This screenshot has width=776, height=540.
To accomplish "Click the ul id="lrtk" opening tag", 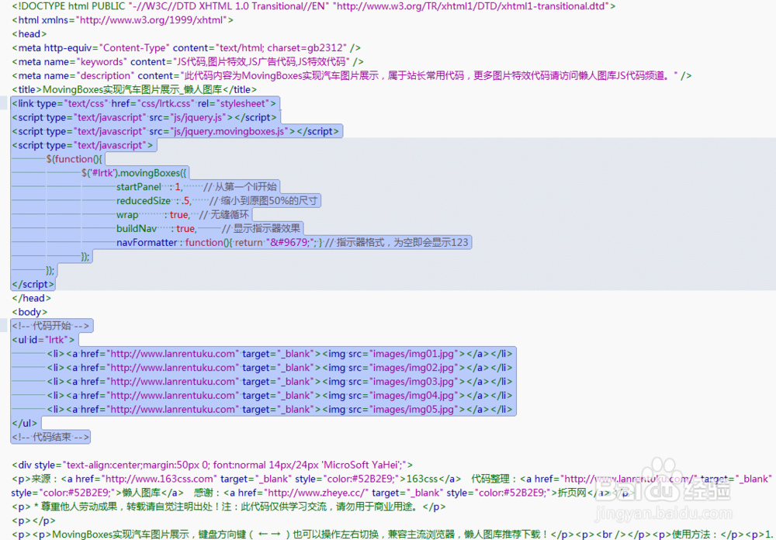I will click(x=43, y=340).
